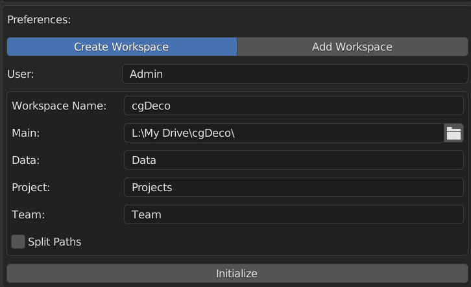Select the Project field containing Projects
The image size is (471, 287).
pyautogui.click(x=294, y=187)
